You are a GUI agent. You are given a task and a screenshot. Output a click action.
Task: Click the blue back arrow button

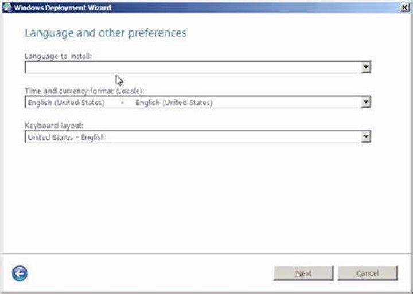coord(20,273)
